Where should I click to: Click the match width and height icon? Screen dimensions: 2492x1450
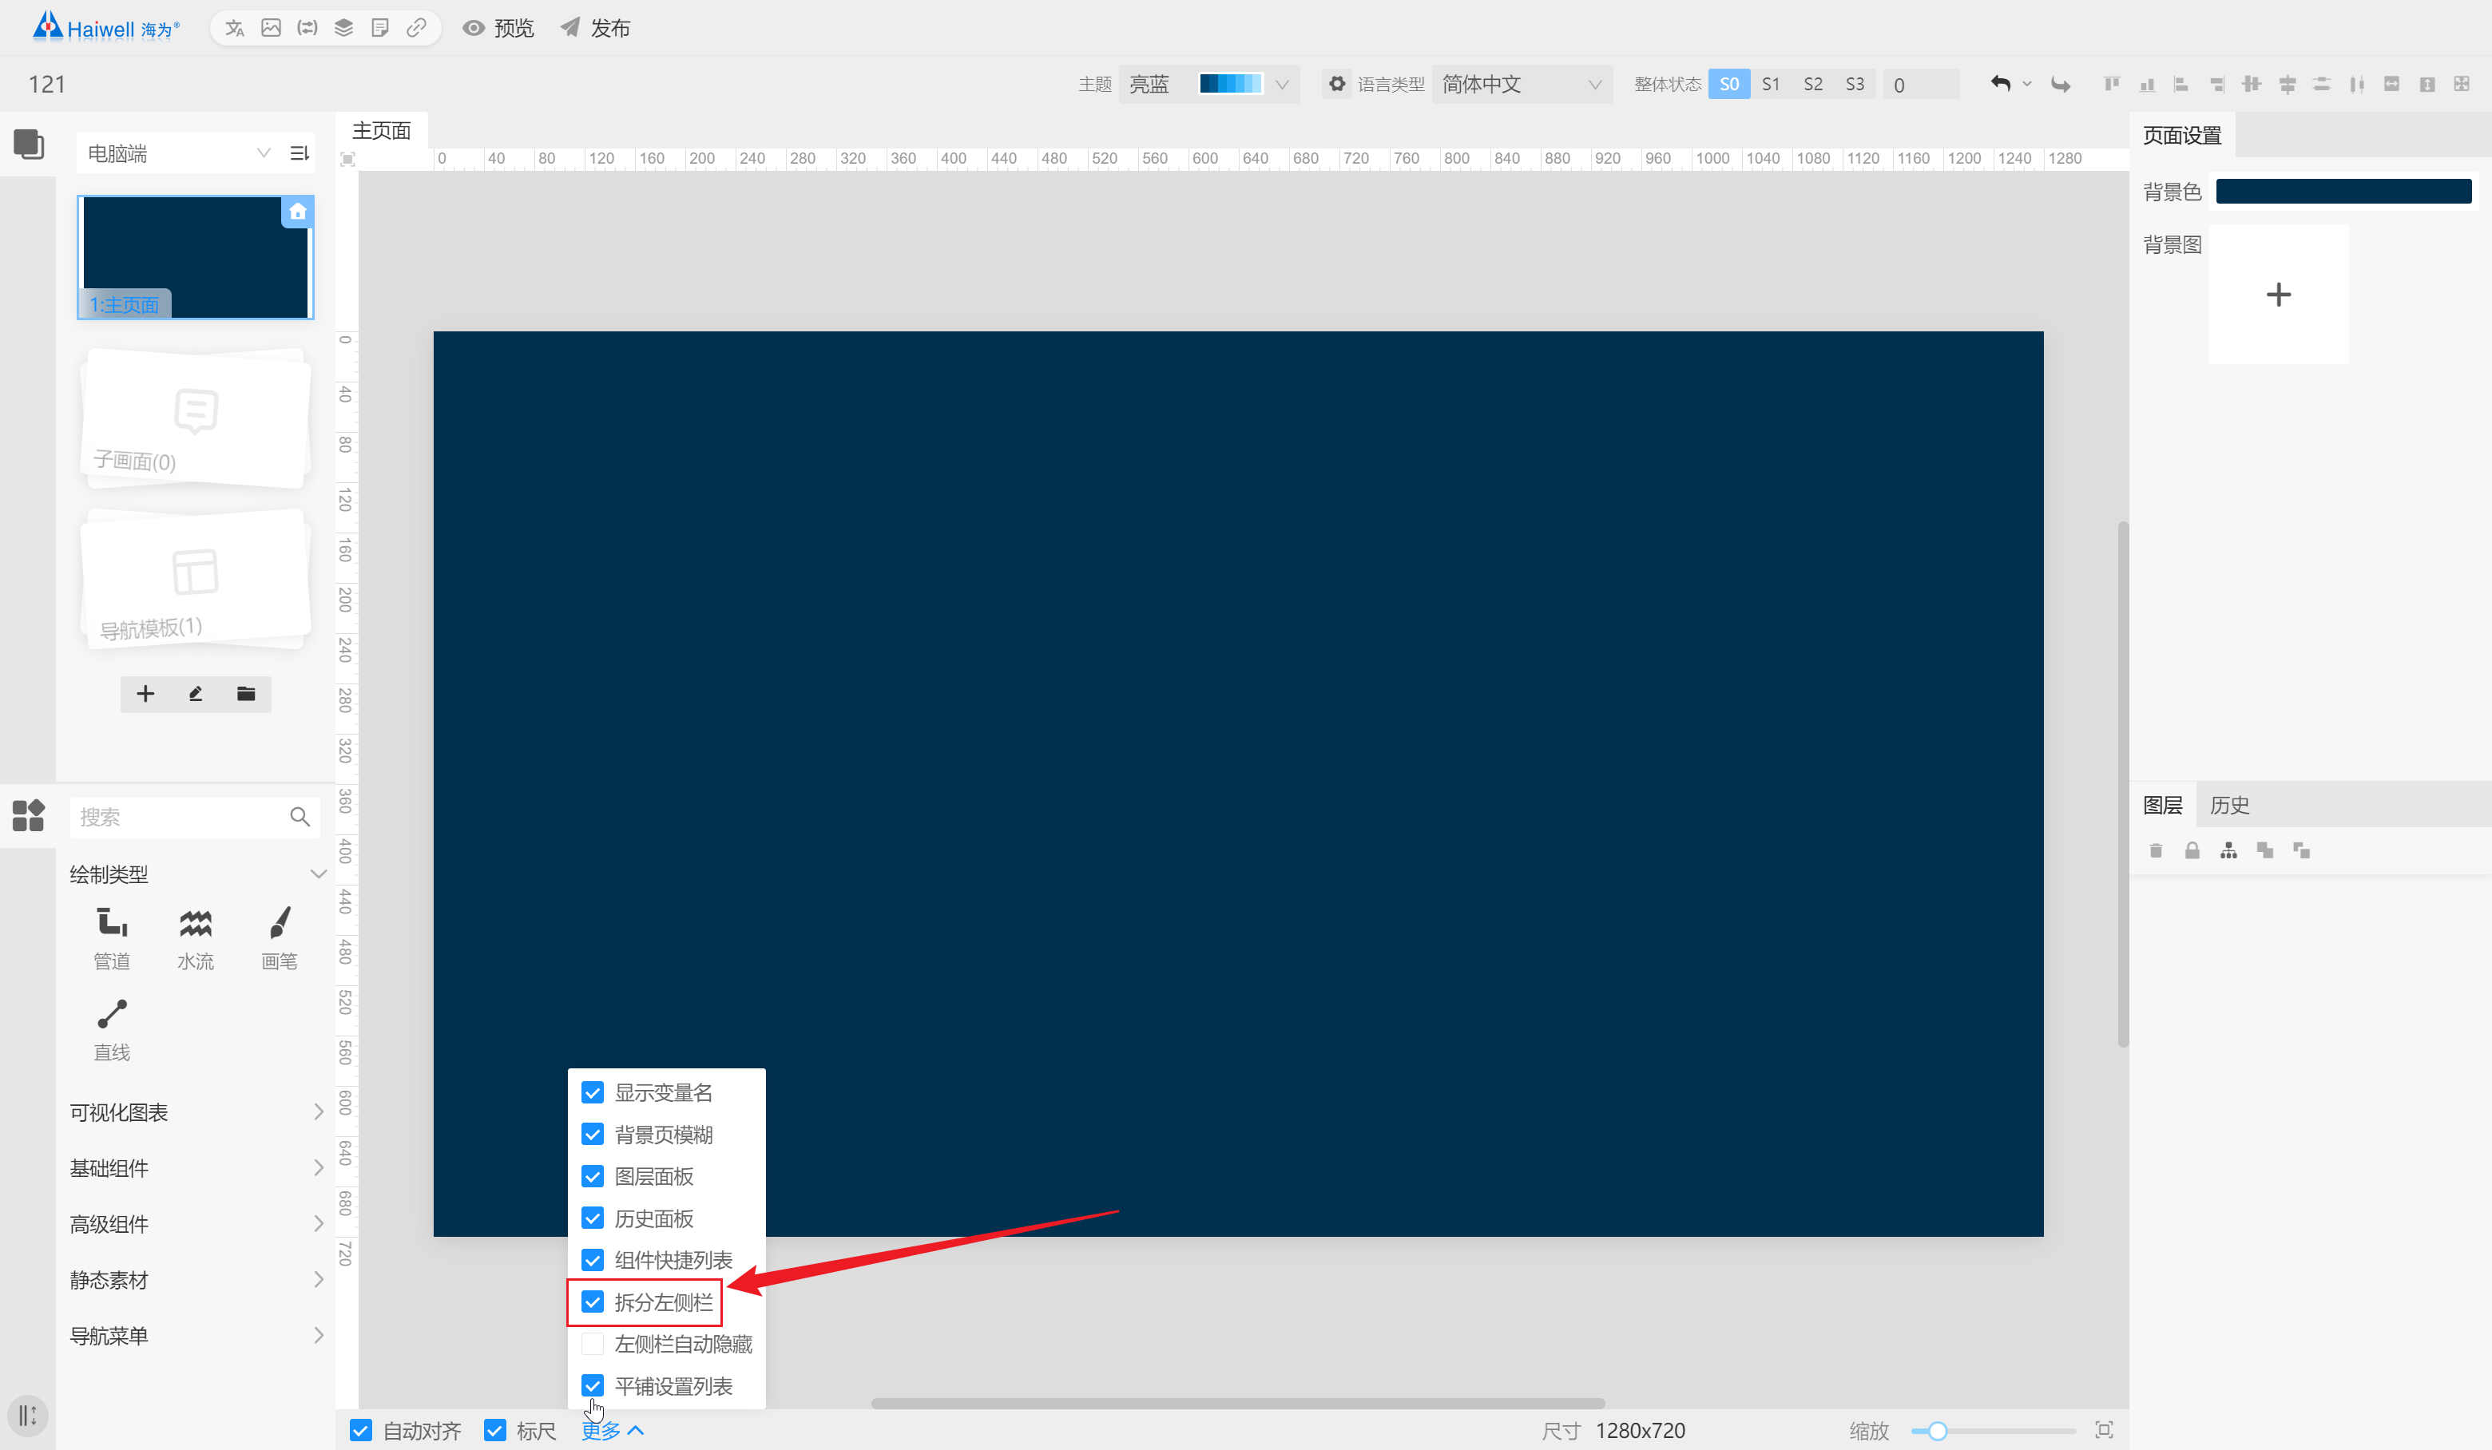point(2462,84)
